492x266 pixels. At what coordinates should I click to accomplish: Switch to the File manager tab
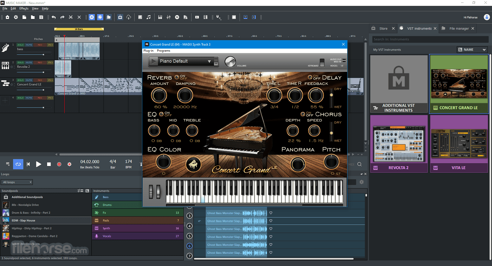click(459, 28)
